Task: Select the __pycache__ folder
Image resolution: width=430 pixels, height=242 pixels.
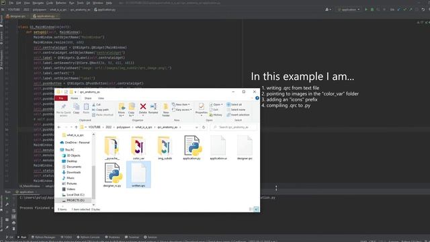Action: click(x=112, y=148)
